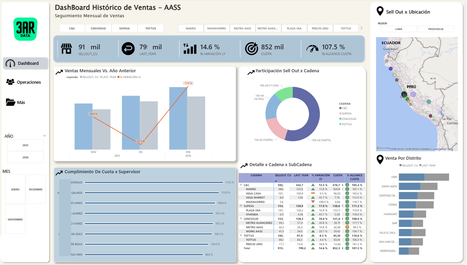467x265 pixels.
Task: Click the Más folder icon
Action: (x=10, y=102)
